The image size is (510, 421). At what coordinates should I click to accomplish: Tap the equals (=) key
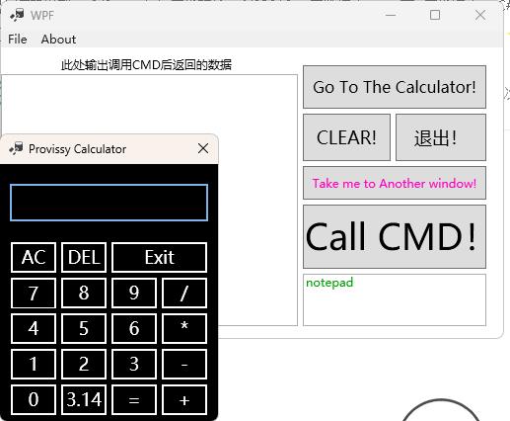(x=134, y=399)
